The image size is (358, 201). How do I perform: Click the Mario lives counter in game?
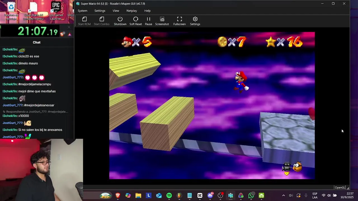(137, 42)
